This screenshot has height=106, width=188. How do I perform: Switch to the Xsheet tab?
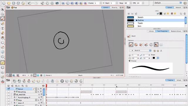(179, 80)
